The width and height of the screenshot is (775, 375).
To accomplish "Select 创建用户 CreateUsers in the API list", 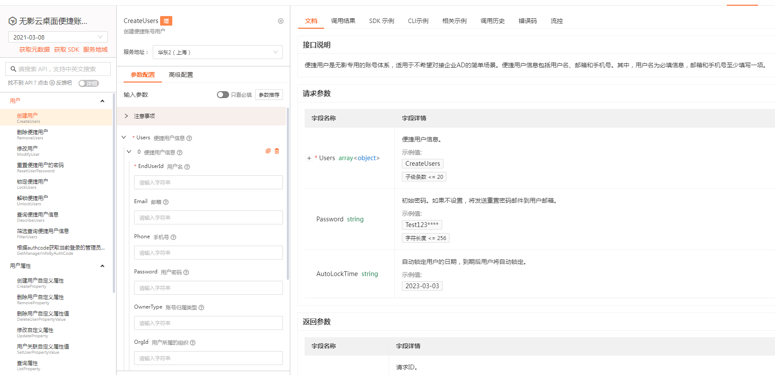I will tap(56, 118).
